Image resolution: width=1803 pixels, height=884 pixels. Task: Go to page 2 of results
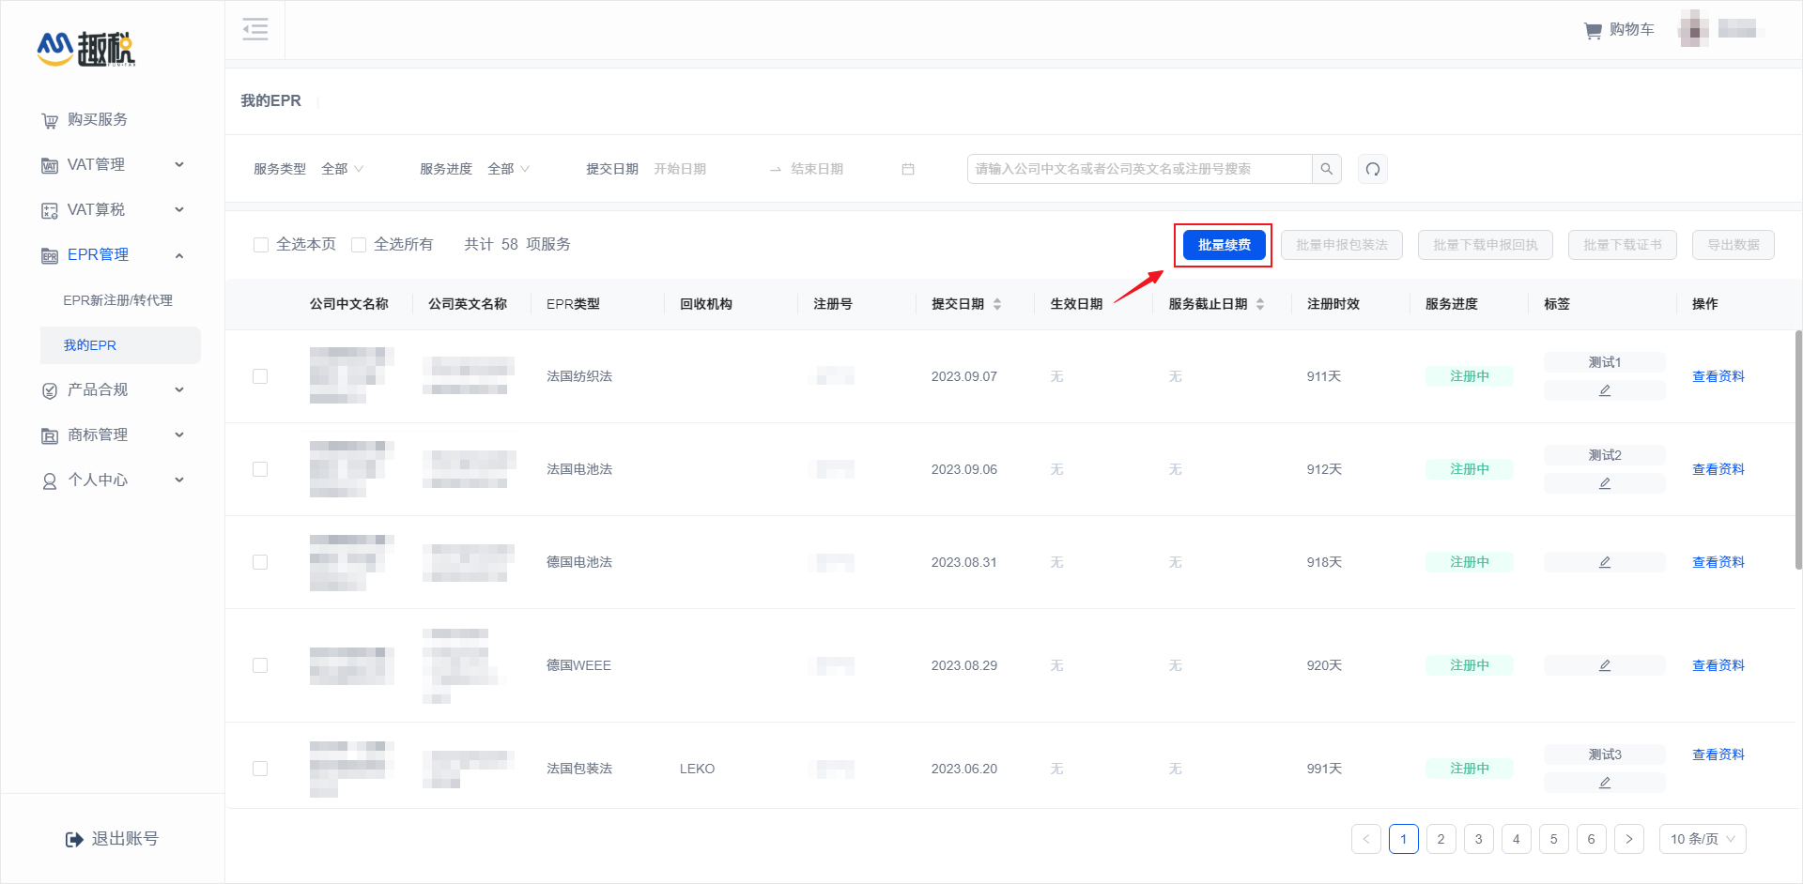(1441, 839)
